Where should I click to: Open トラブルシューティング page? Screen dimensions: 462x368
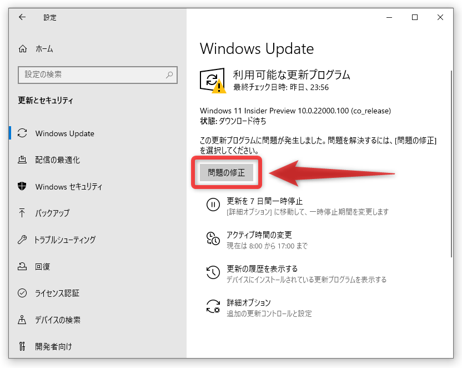pos(98,240)
